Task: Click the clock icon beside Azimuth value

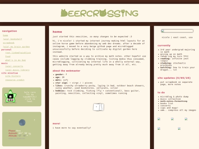Action: [30, 134]
